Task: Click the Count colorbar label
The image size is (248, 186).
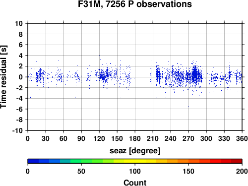Action: [x=135, y=183]
